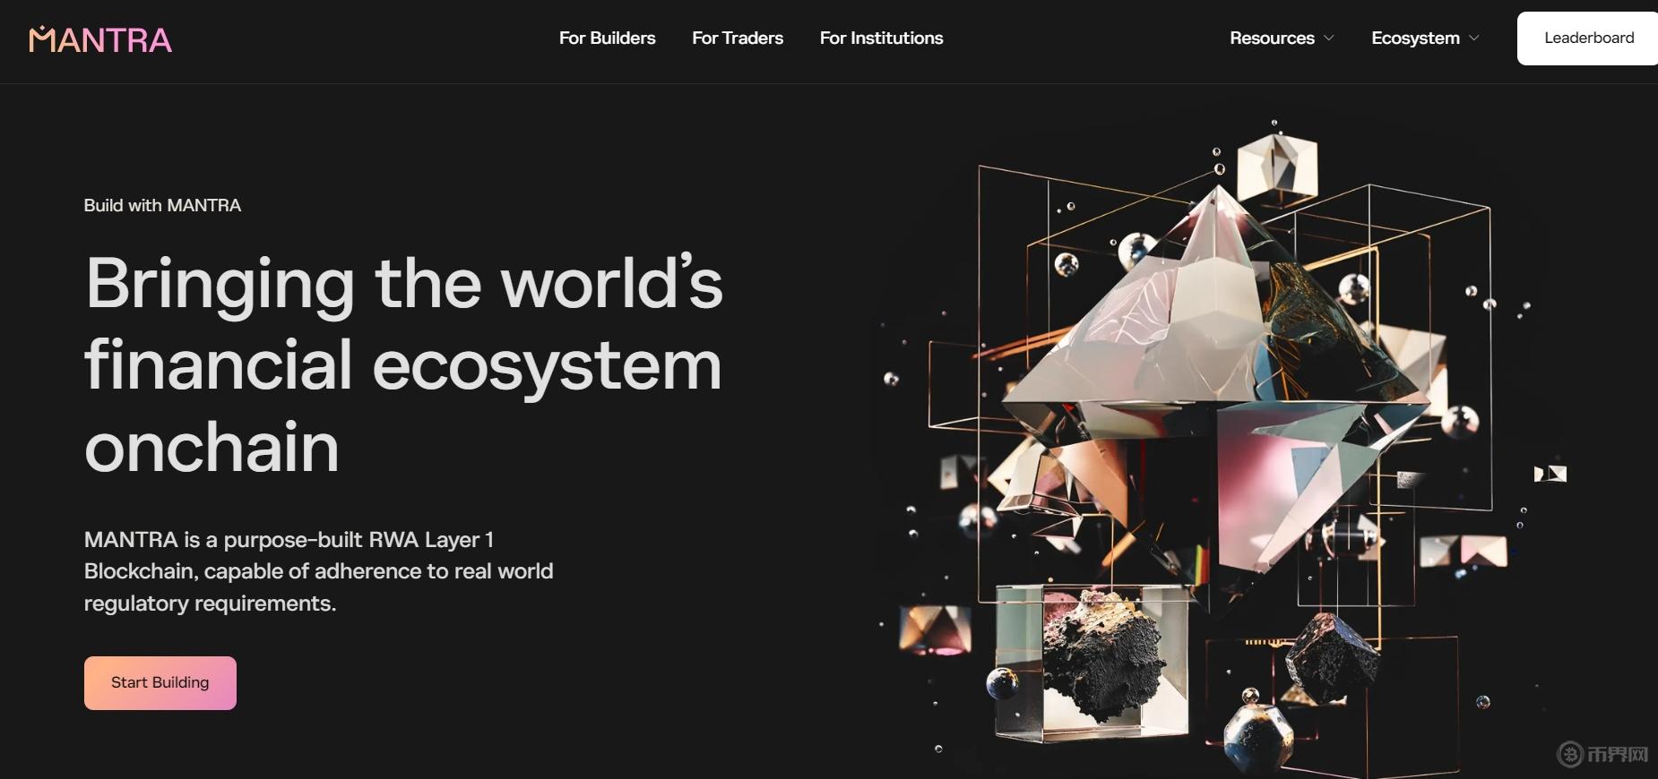Expand the Resources dropdown chevron

point(1329,39)
